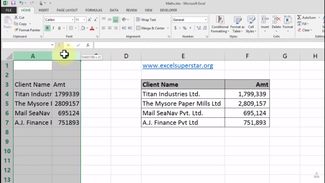Viewport: 325px width, 183px height.
Task: Click the AutoSum button
Action: [x=307, y=18]
